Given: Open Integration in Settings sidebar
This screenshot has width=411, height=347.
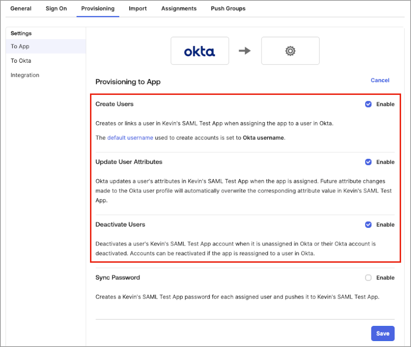Looking at the screenshot, I should point(46,75).
